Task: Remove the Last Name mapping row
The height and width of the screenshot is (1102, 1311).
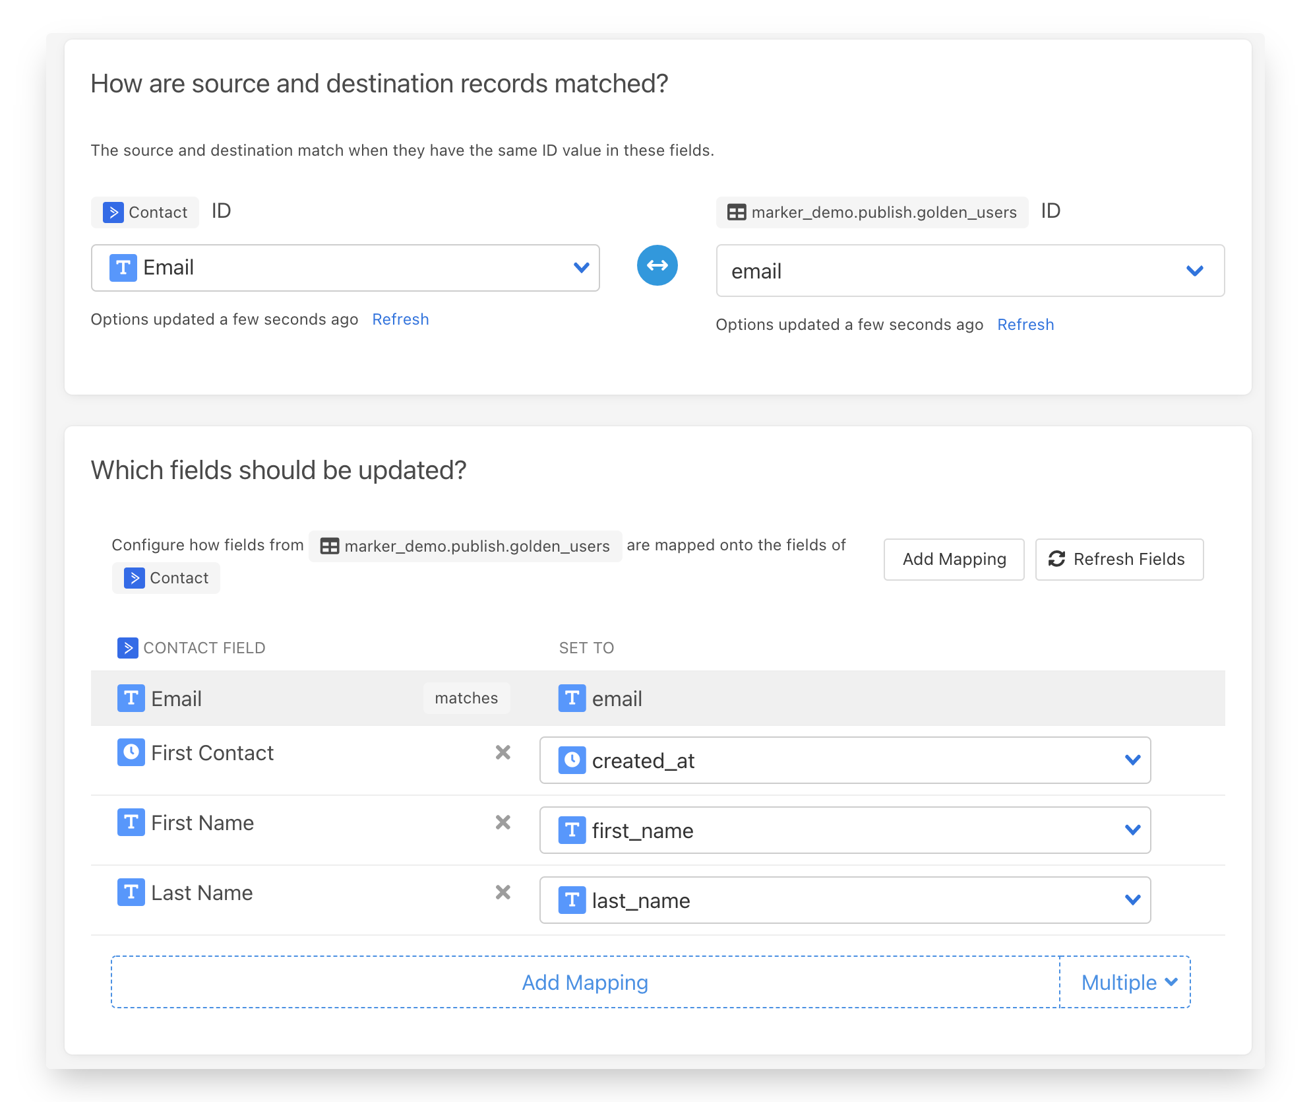Action: point(503,892)
